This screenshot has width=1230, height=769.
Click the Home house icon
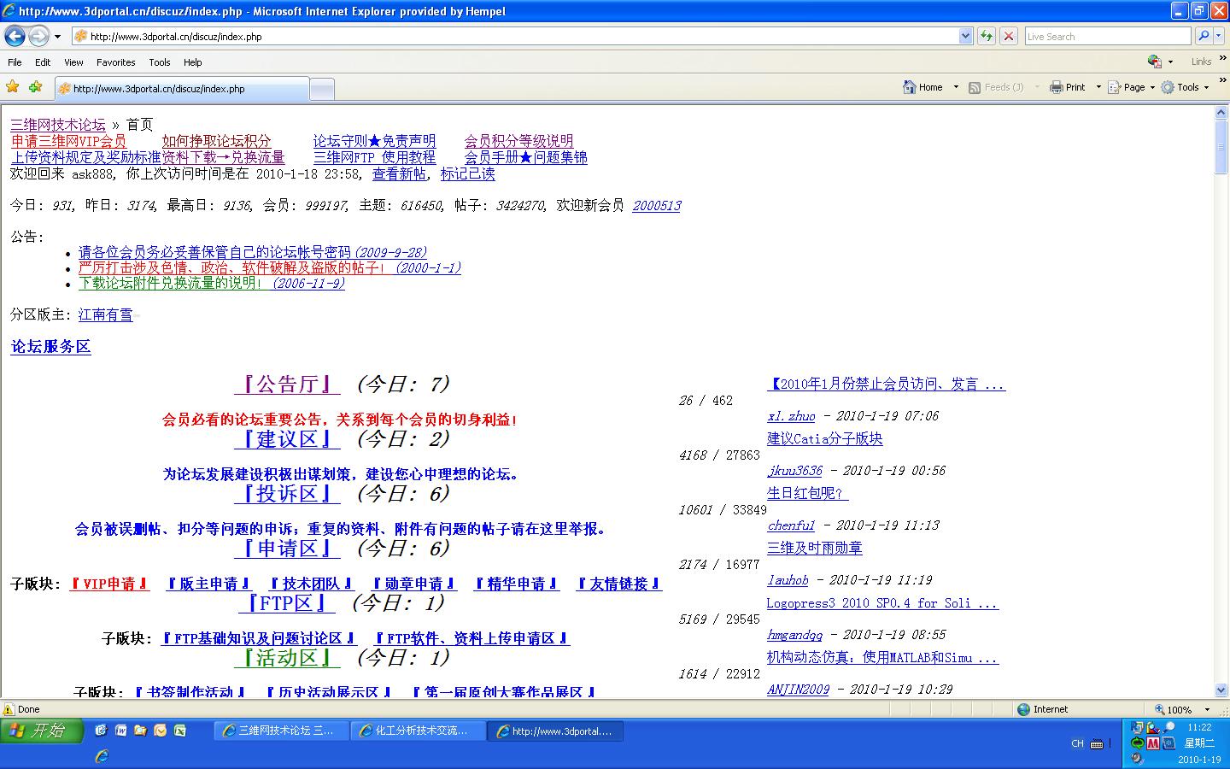pos(910,87)
